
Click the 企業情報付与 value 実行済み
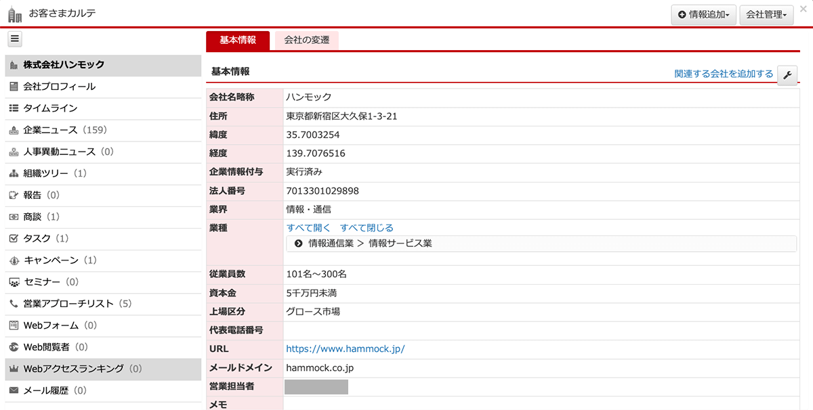[x=304, y=172]
